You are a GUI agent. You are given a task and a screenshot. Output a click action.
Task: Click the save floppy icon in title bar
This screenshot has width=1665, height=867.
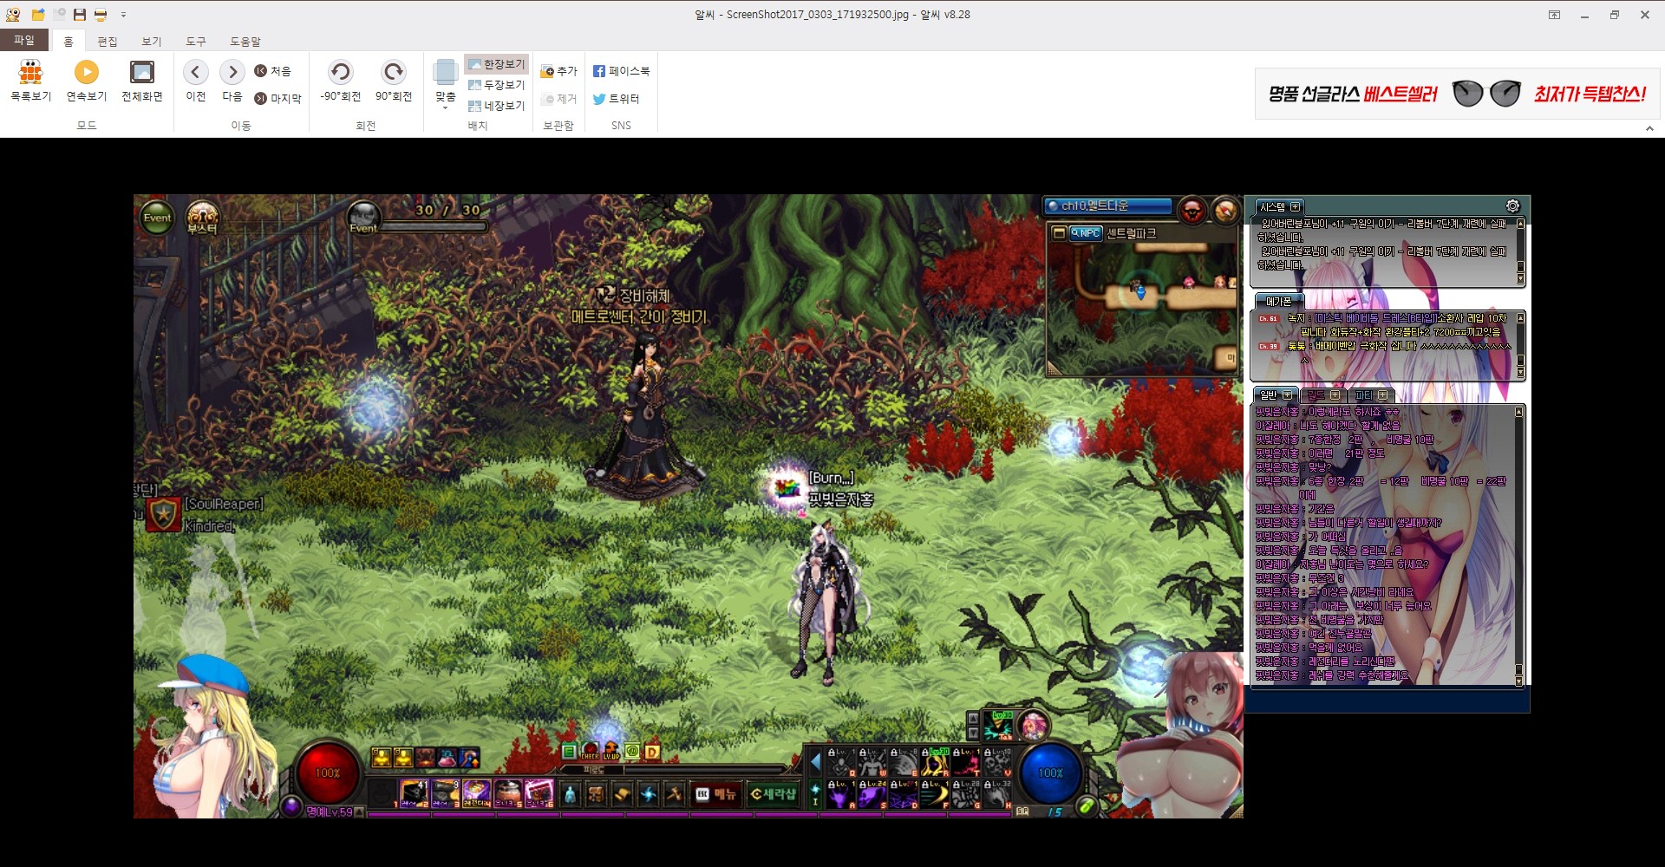click(79, 15)
